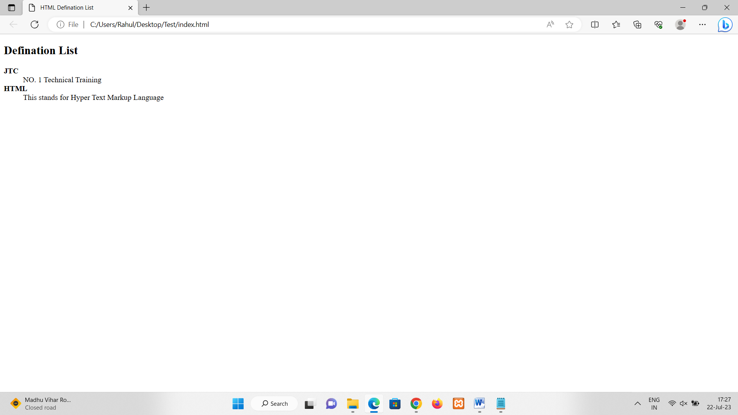Switch to Microsoft Edge on taskbar

click(x=374, y=403)
